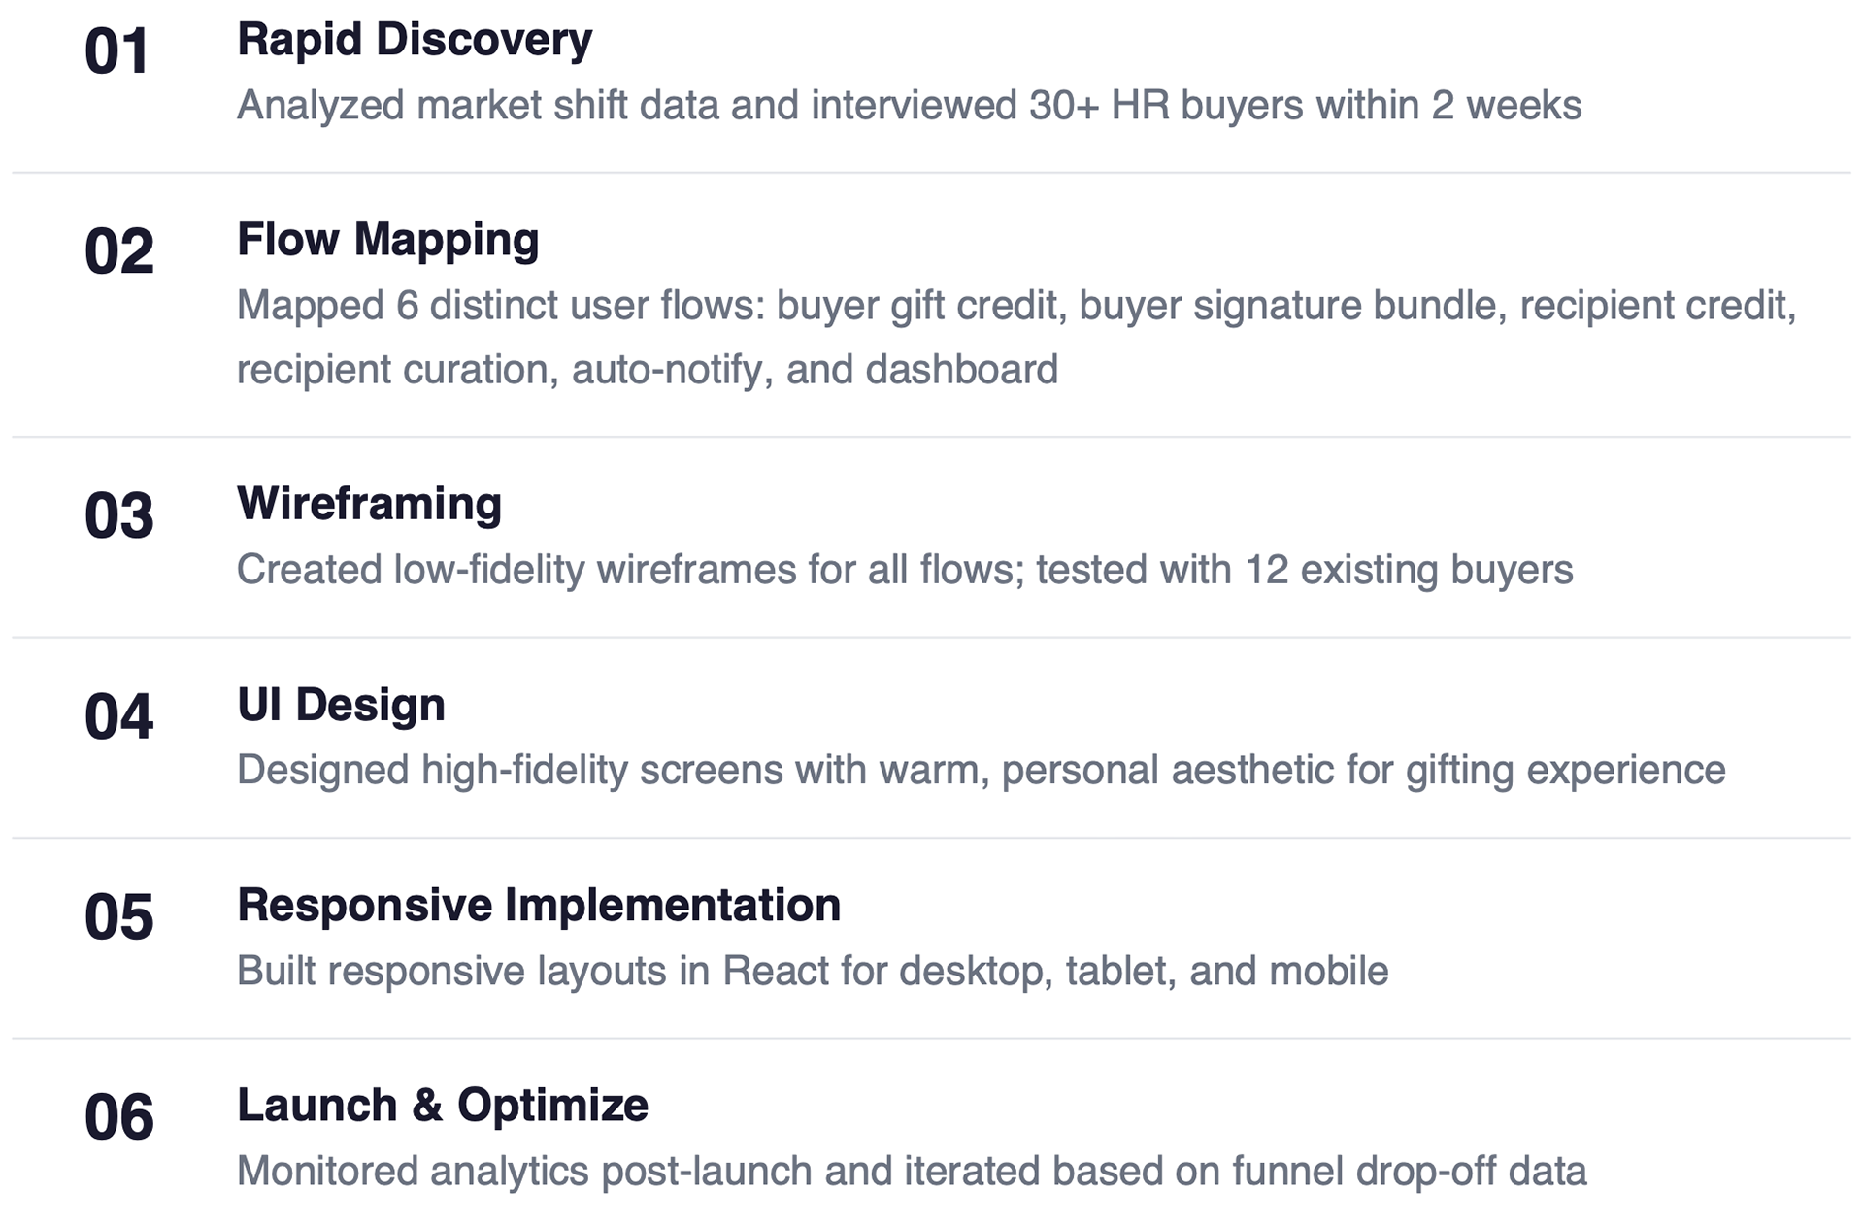Click the Responsive Implementation heading
Viewport: 1864px width, 1224px height.
[538, 906]
